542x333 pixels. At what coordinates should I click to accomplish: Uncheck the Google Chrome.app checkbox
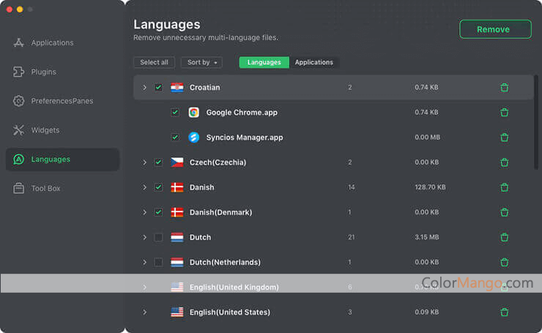point(174,113)
